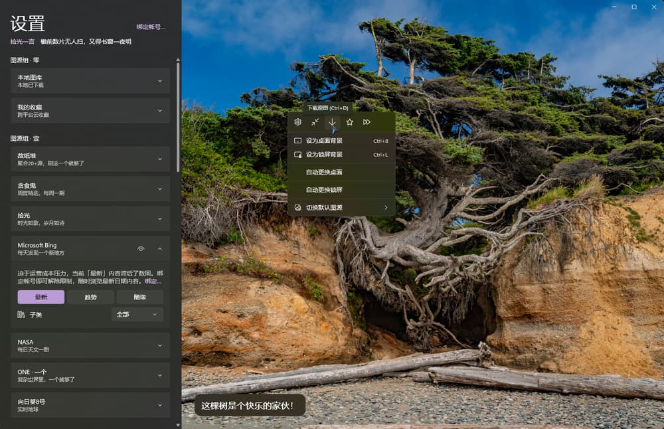
Task: Open the 全部 subcategory dropdown
Action: pos(137,314)
